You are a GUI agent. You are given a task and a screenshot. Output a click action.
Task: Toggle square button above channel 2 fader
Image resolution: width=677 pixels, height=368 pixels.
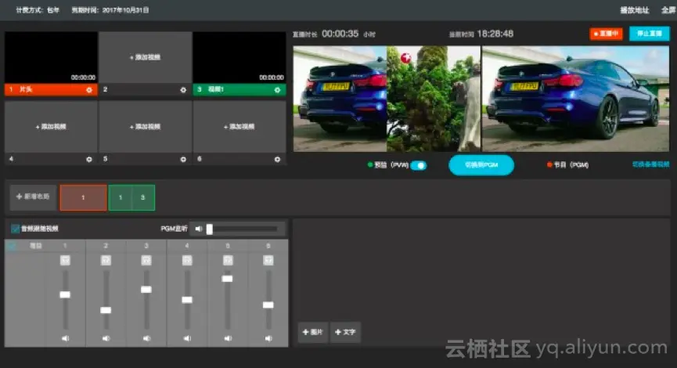106,260
